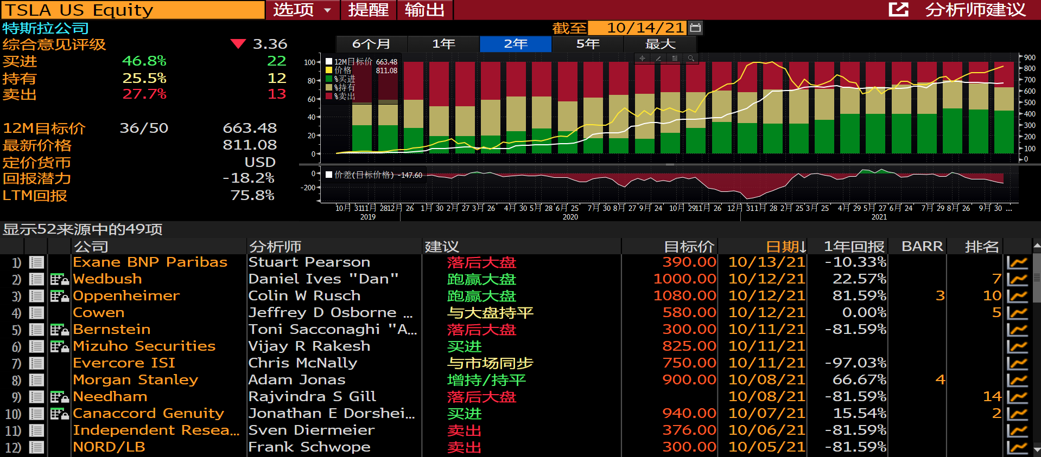Click the locked model icon for Wedbush

pyautogui.click(x=59, y=280)
